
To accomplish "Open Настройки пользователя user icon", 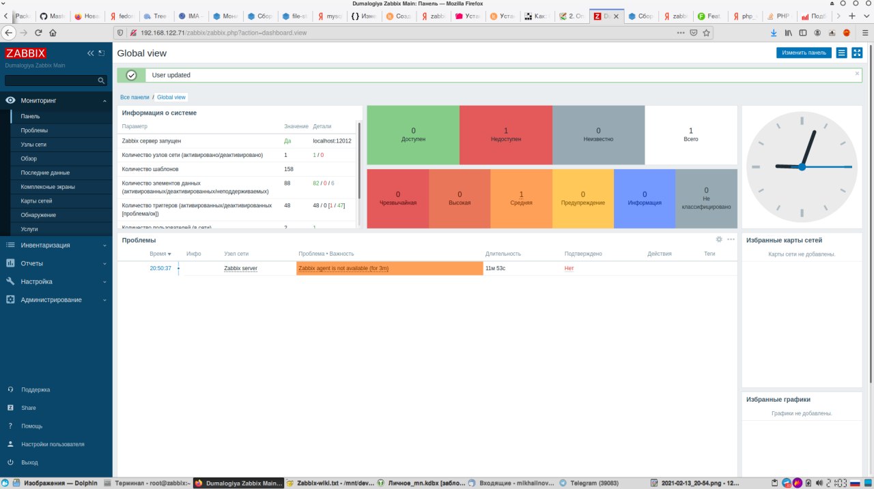I will [10, 444].
